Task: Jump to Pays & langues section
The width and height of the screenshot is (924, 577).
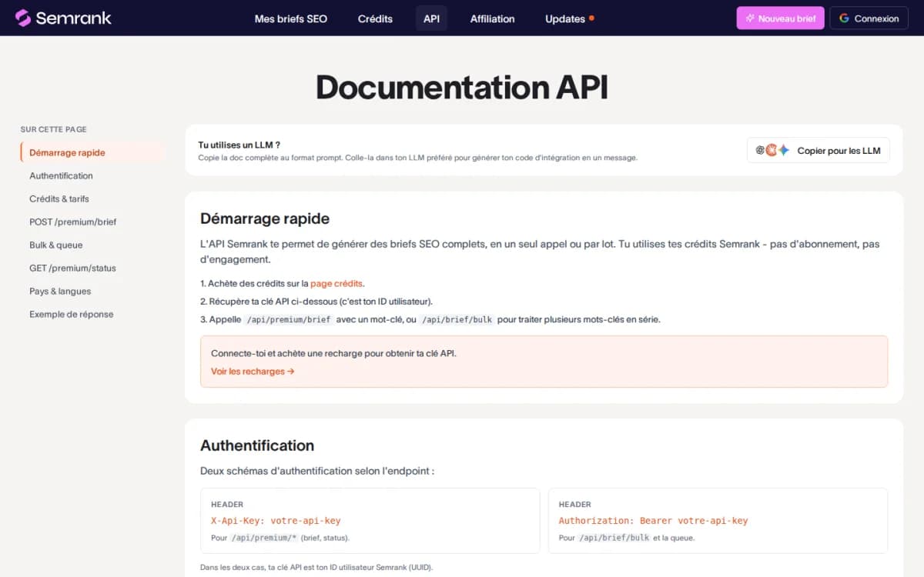Action: click(x=60, y=291)
